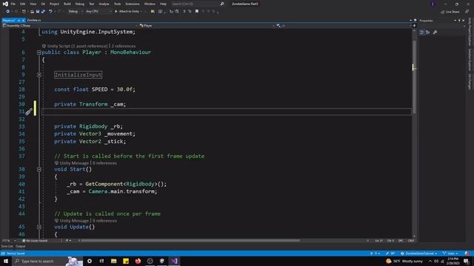This screenshot has height=266, width=474.
Task: Collapse the Start method
Action: (39, 169)
